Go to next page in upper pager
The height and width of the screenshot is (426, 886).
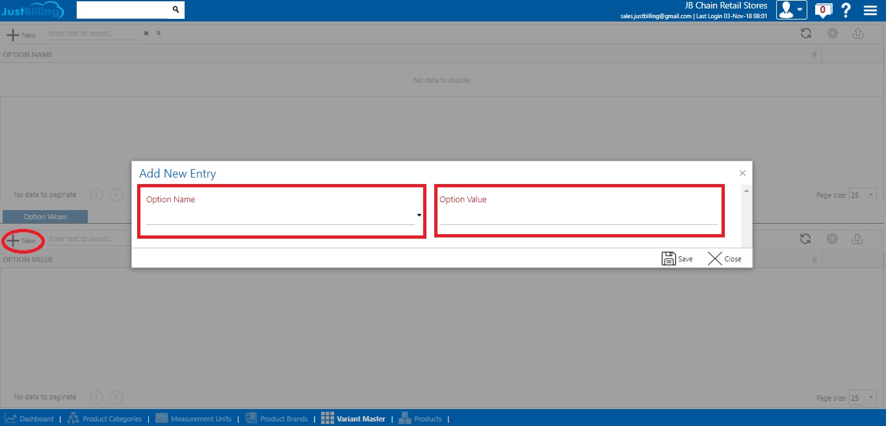tap(116, 194)
